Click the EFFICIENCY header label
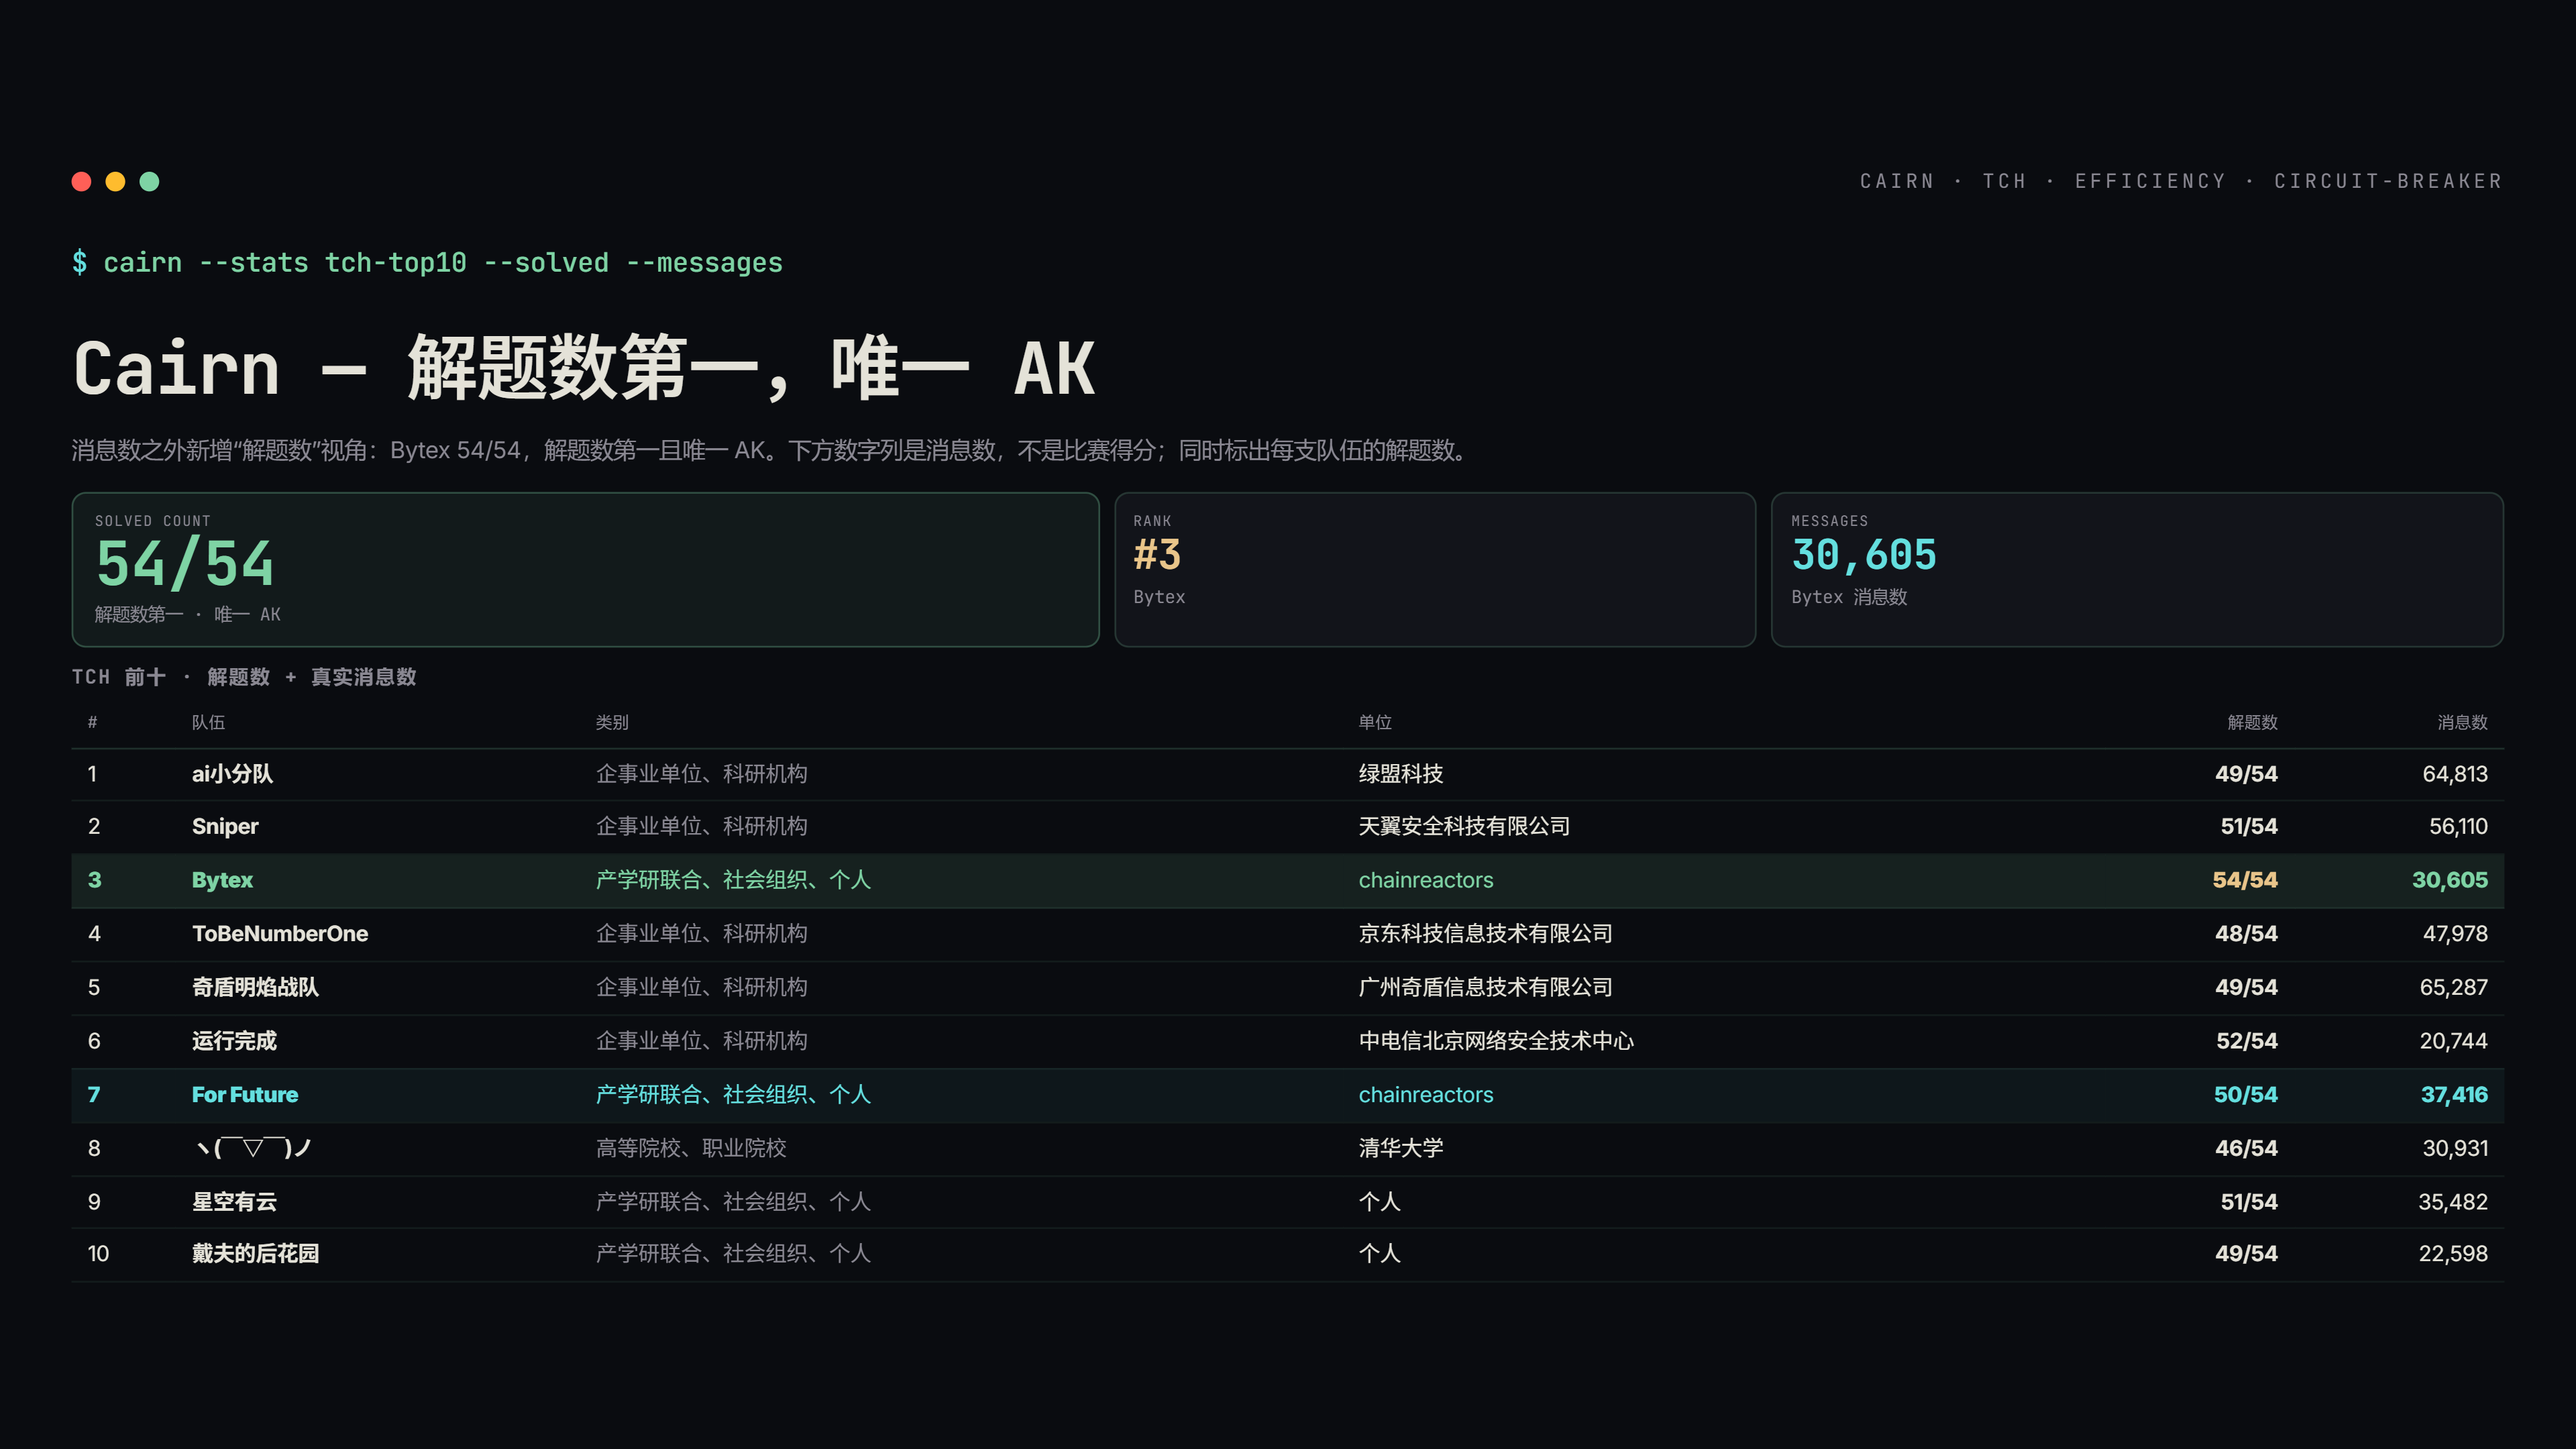 tap(2150, 181)
